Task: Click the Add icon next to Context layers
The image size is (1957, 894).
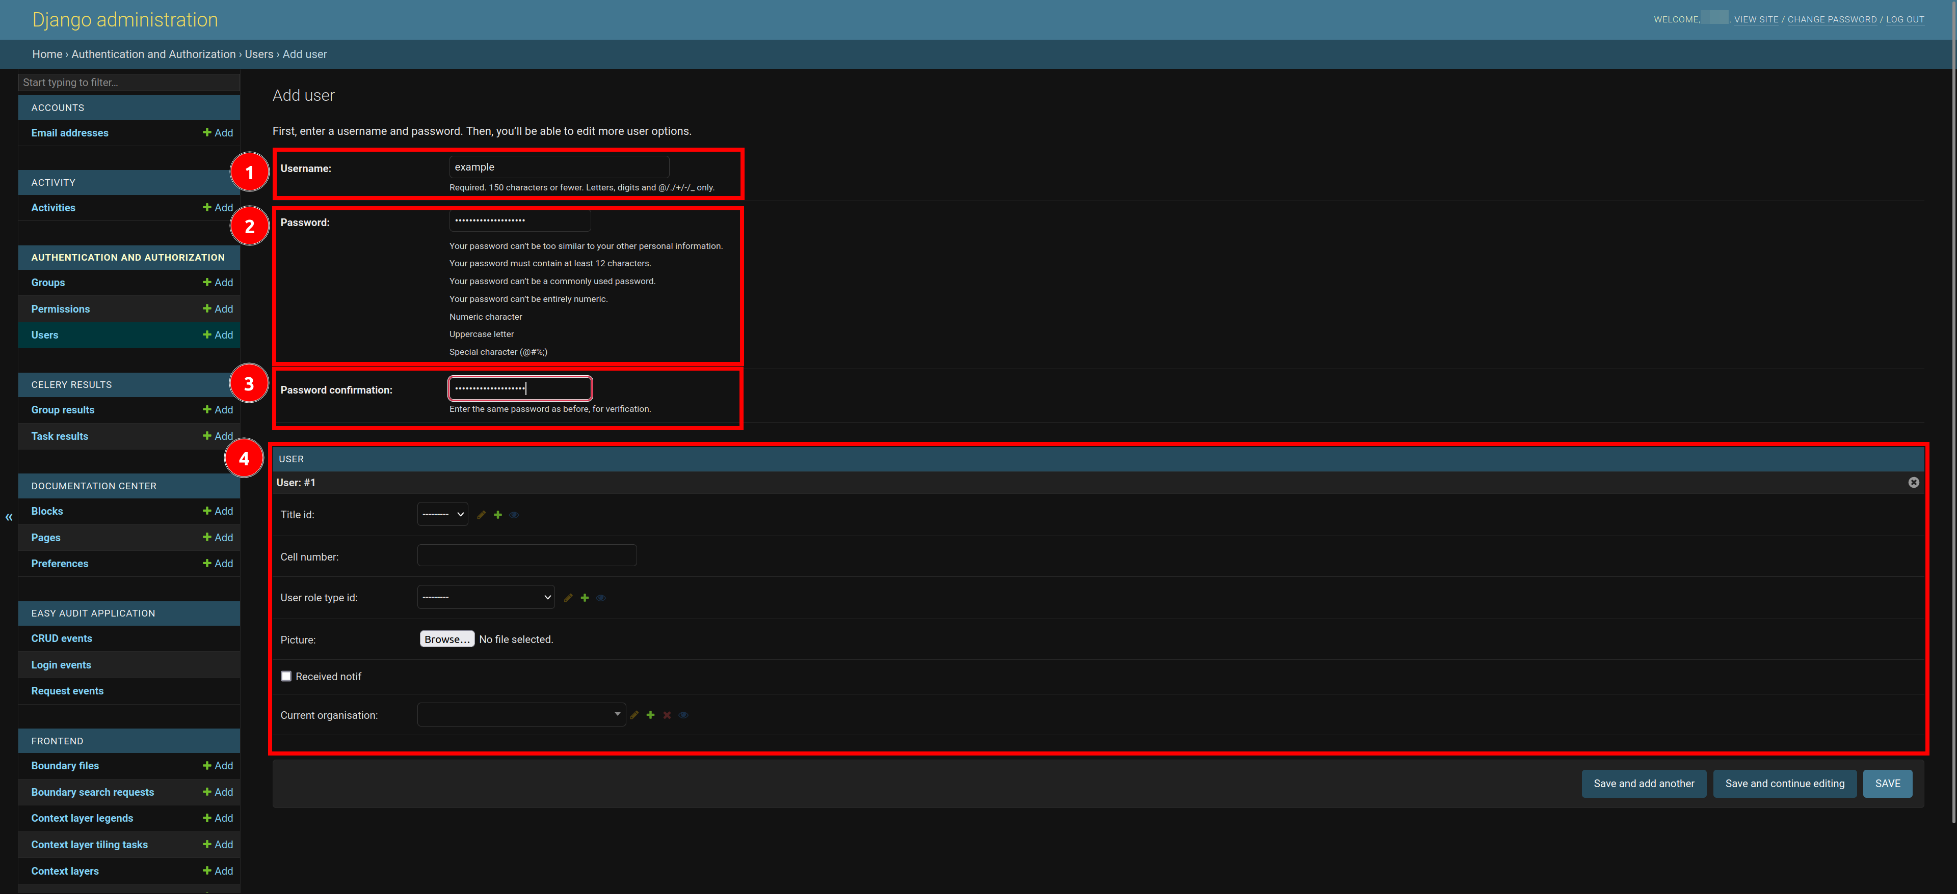Action: [218, 871]
